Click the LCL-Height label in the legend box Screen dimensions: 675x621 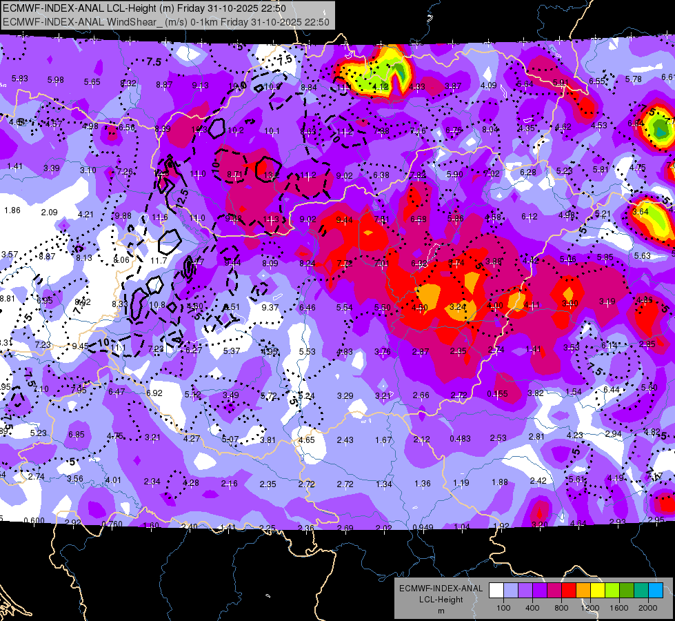point(441,600)
